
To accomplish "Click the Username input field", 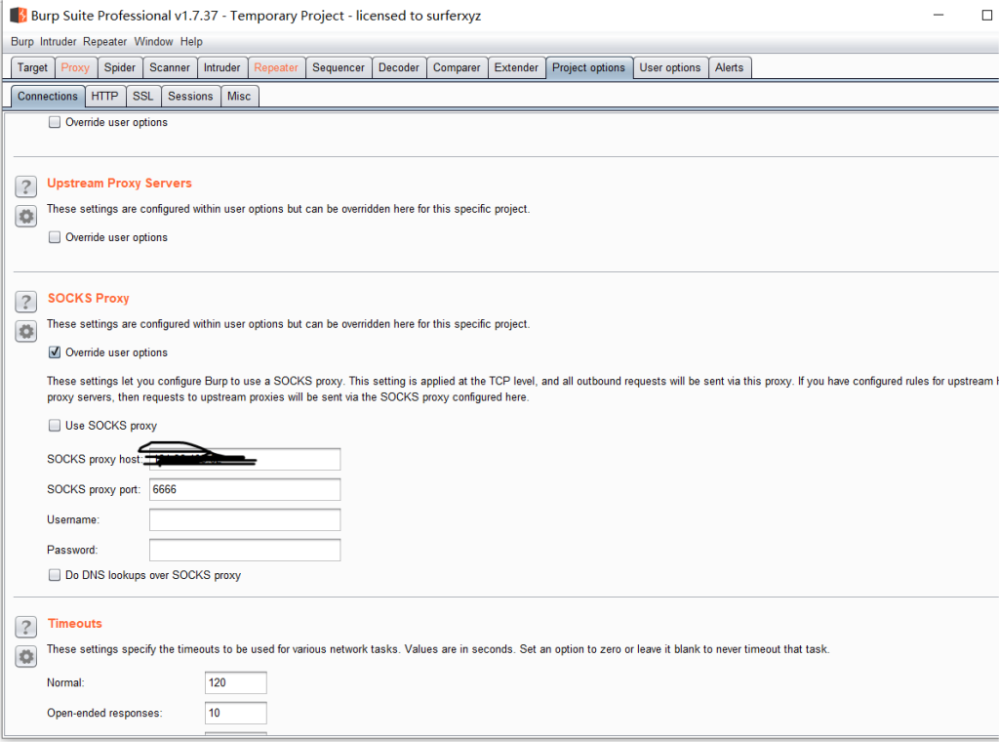I will click(x=244, y=519).
